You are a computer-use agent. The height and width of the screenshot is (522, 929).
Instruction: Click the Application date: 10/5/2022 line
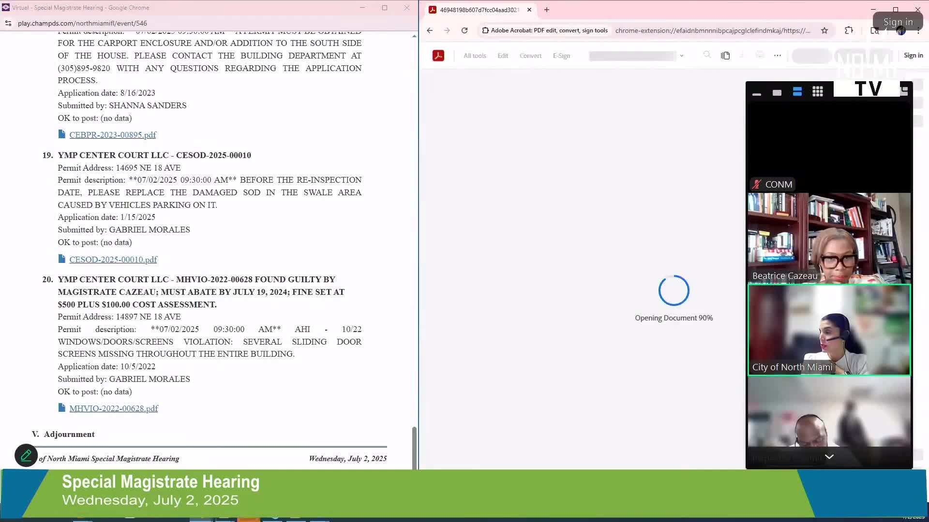coord(106,366)
